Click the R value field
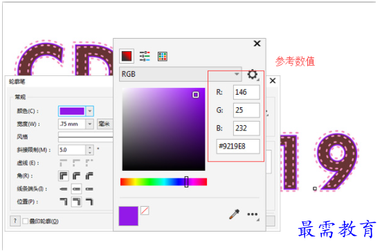The height and width of the screenshot is (251, 382). tap(246, 92)
